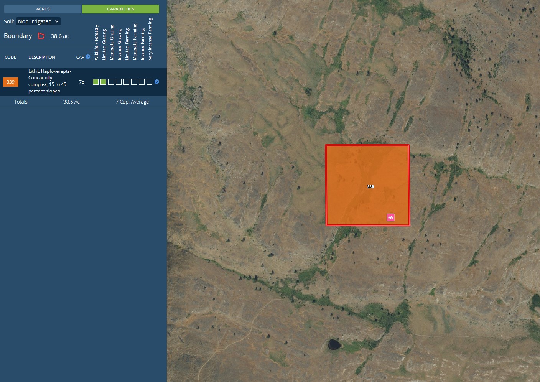Select the CAPABILITIES tab
The height and width of the screenshot is (382, 540).
(x=120, y=9)
